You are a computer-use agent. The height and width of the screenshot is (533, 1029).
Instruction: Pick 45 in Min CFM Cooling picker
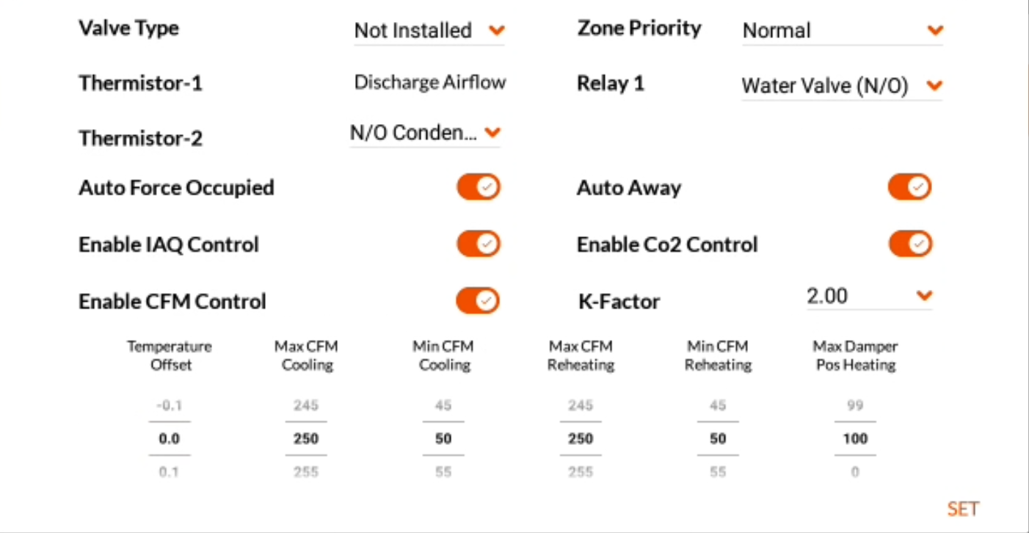443,405
